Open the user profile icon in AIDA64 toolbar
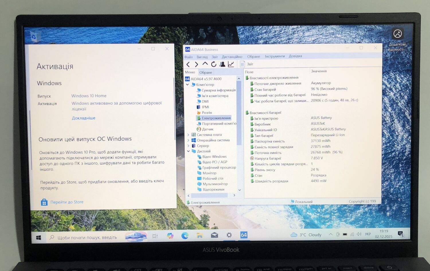 coord(222,64)
